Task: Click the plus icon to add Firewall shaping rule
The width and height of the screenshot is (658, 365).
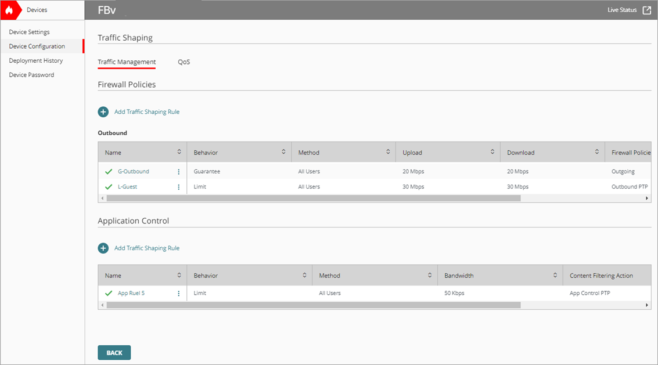Action: pos(103,111)
